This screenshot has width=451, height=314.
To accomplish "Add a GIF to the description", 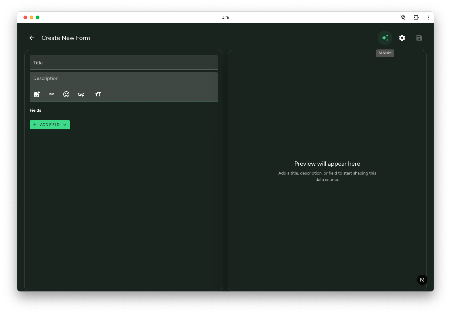I will click(x=52, y=94).
